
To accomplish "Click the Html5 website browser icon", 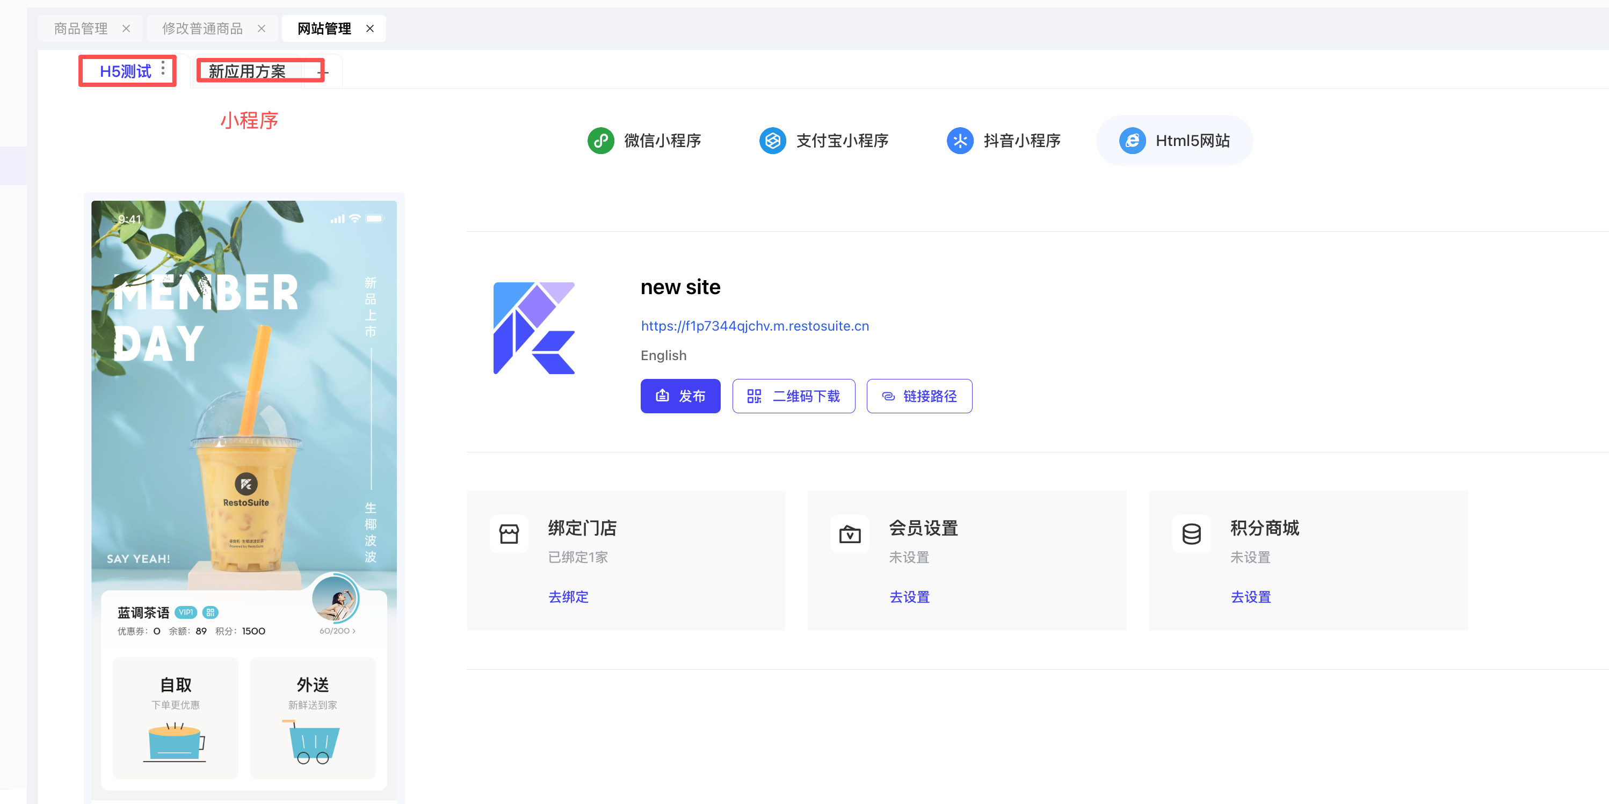I will point(1132,141).
